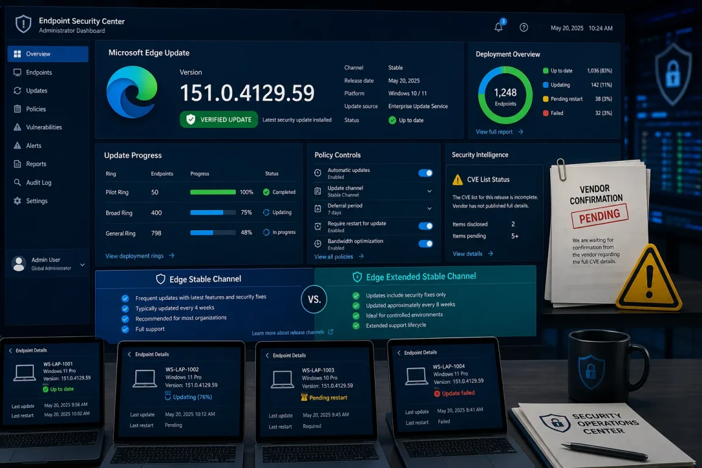
Task: Click the Require restart policy icon
Action: click(318, 226)
